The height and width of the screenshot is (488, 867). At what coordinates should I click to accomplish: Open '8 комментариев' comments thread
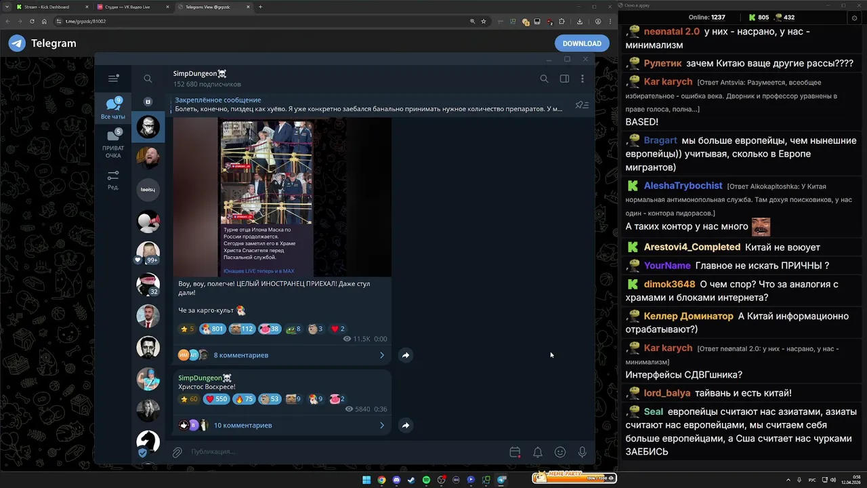point(240,355)
